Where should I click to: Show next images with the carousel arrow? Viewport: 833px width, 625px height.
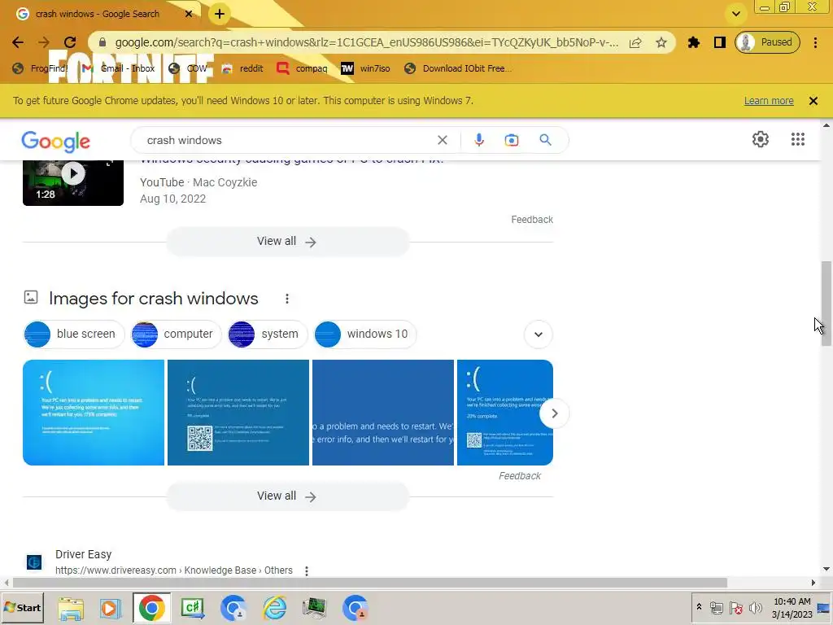click(554, 413)
